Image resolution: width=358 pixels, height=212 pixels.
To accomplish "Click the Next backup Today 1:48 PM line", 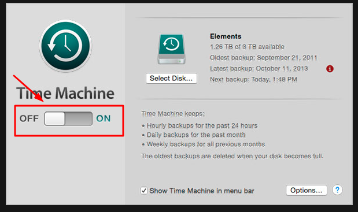I will click(x=253, y=80).
